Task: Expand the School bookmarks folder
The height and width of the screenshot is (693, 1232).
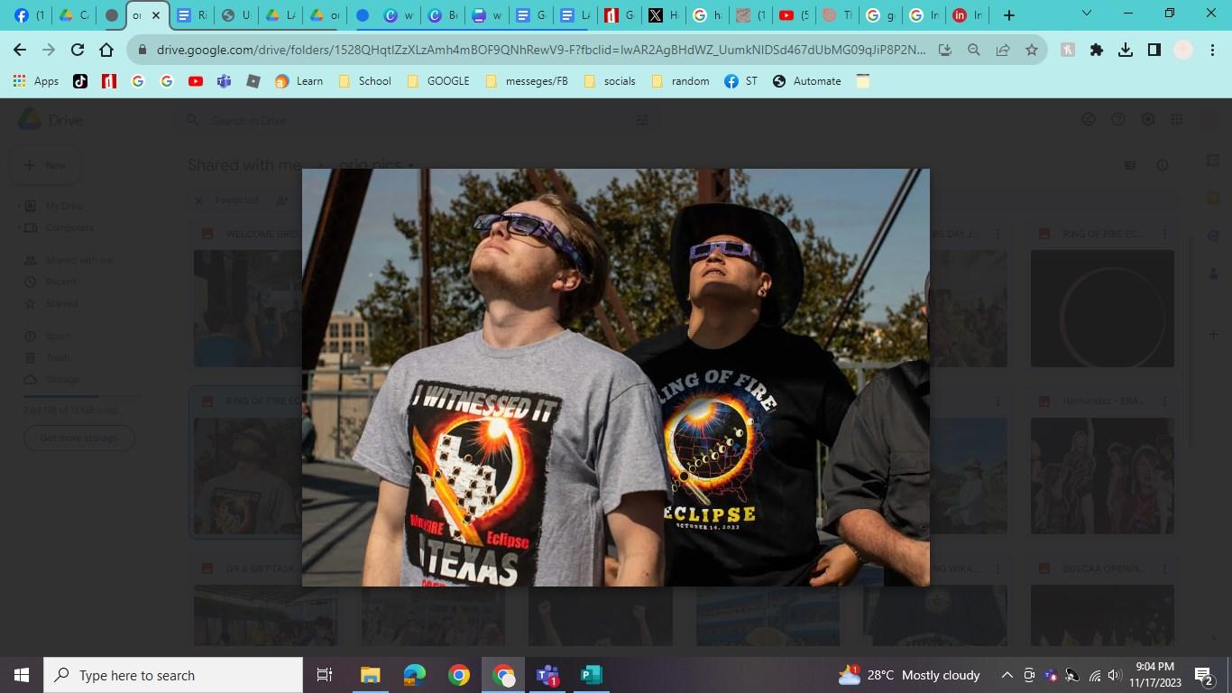Action: click(364, 81)
